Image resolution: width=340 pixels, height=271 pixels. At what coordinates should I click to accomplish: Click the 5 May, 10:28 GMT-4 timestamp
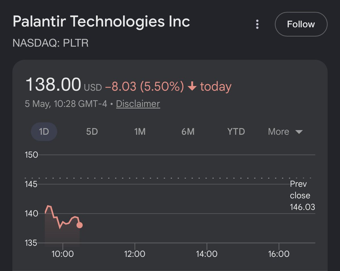[x=66, y=104]
